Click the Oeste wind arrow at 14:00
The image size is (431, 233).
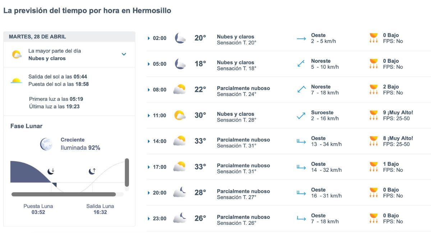[301, 141]
